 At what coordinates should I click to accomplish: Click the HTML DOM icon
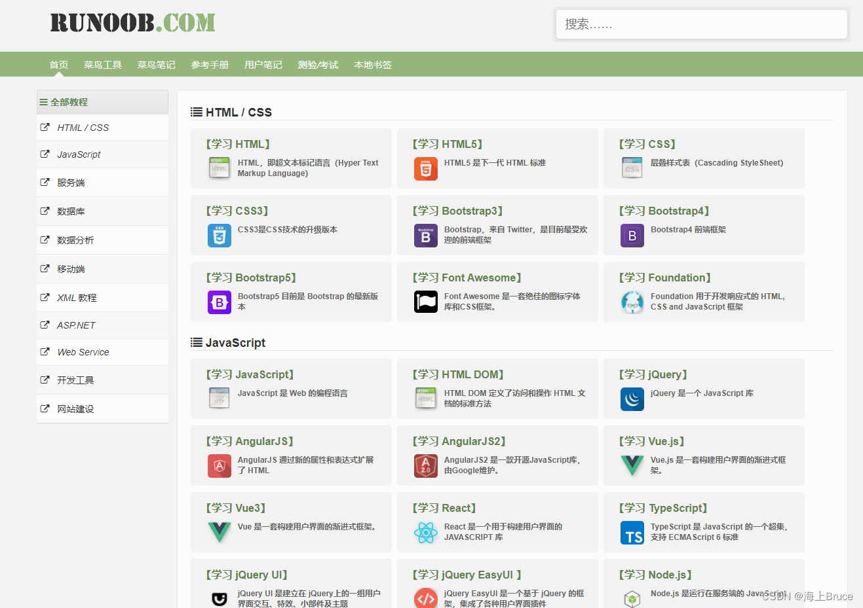click(x=426, y=399)
